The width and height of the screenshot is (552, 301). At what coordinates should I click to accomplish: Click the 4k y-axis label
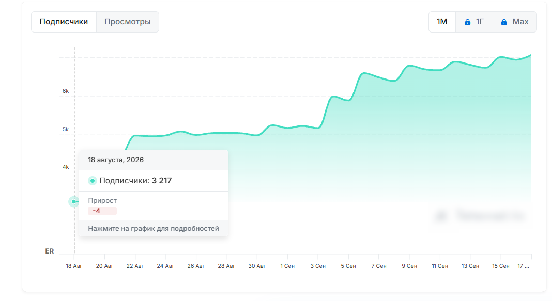66,167
